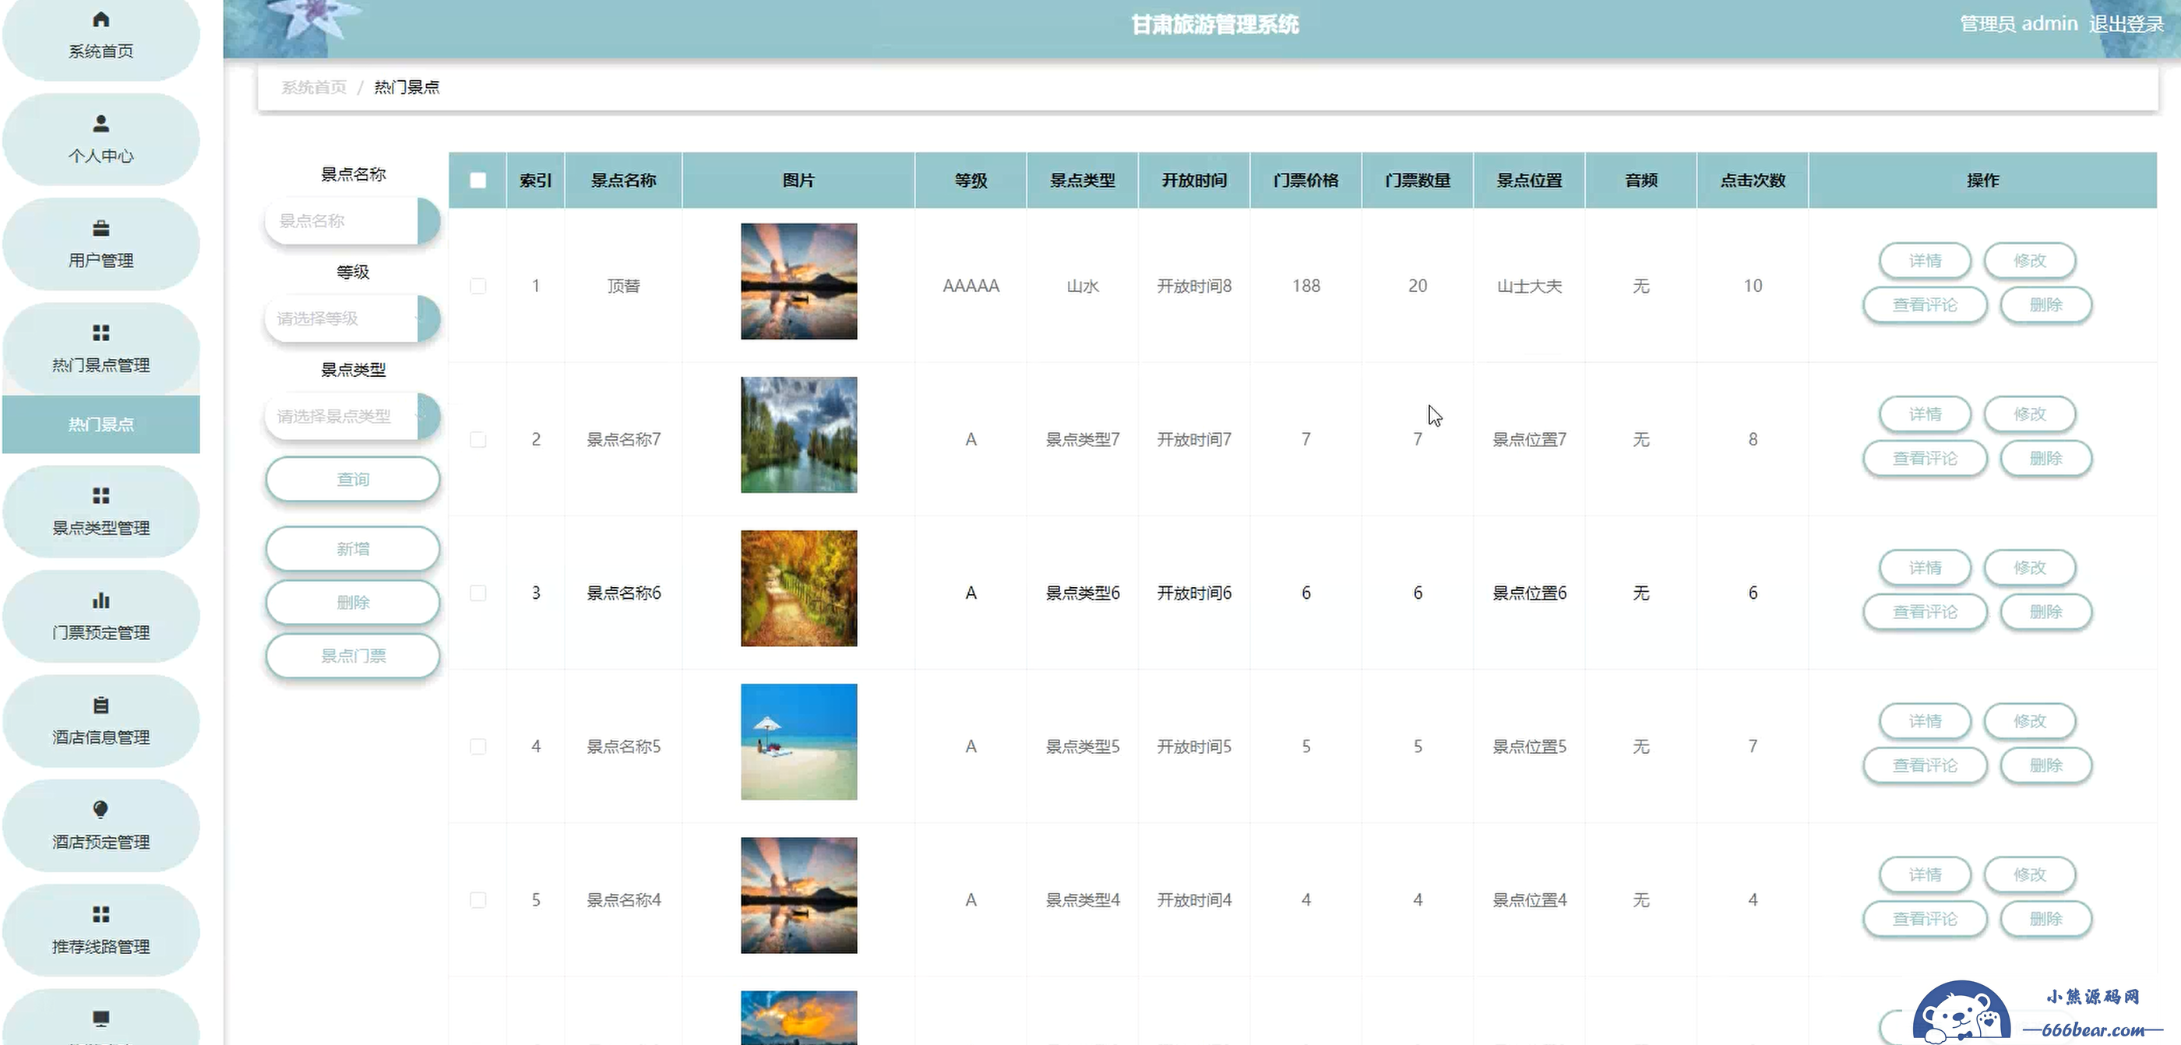Expand 热门景点管理 sidebar menu

click(x=100, y=349)
